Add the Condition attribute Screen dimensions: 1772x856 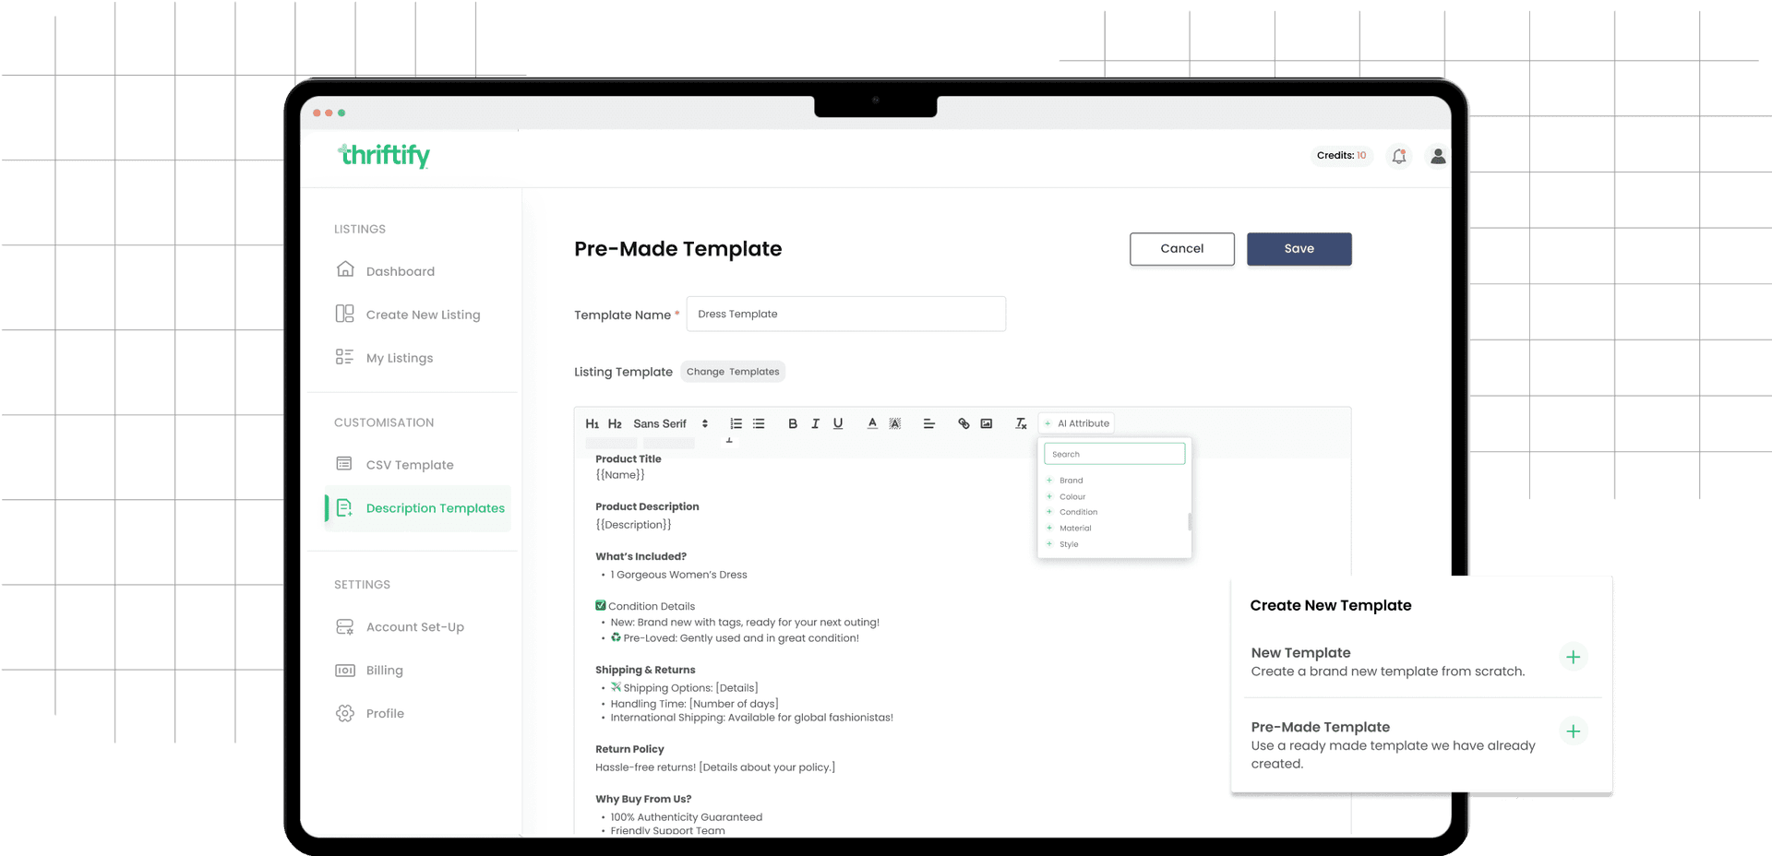click(1072, 512)
